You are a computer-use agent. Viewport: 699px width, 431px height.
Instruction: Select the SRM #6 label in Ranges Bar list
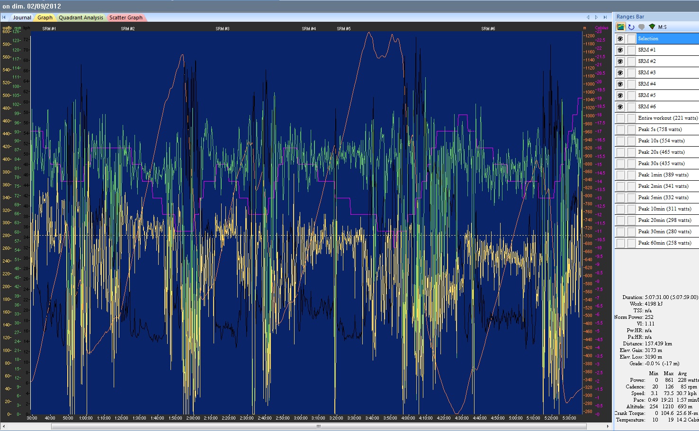pos(647,107)
